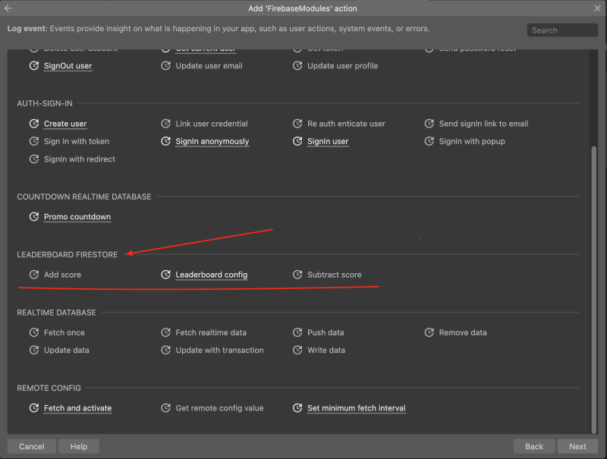The width and height of the screenshot is (607, 459).
Task: Choose Get remote config value action
Action: point(219,408)
